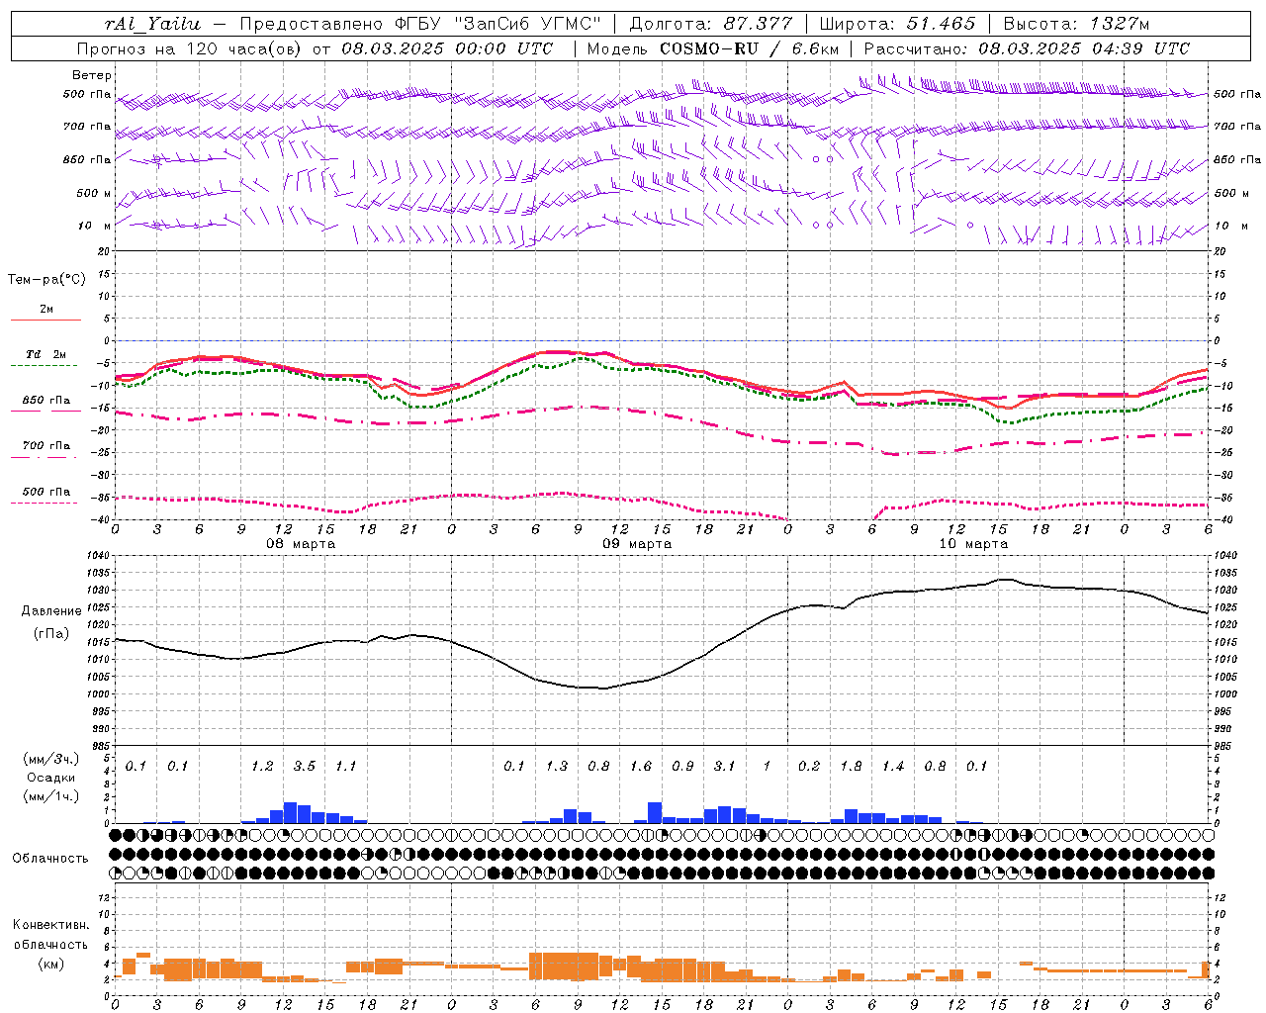The width and height of the screenshot is (1266, 1013).
Task: Select the 'Модель COSMO-RU / 6.6км' text
Action: 712,48
